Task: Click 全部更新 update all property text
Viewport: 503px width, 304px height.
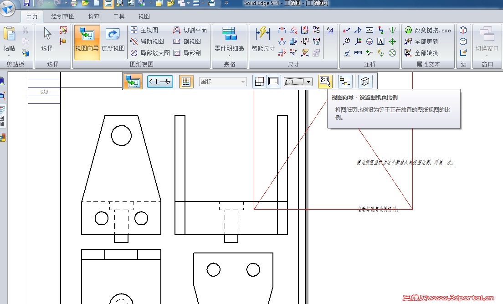Action: coord(421,41)
